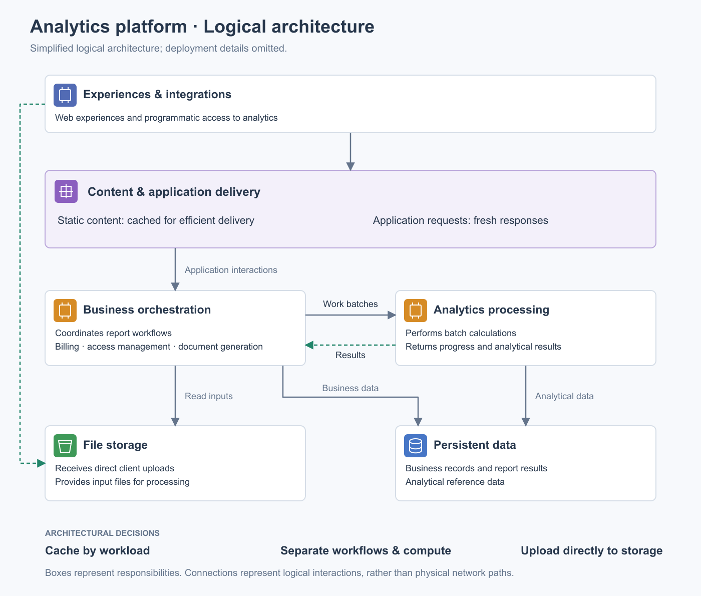Select the 'Analytics processing' heading
This screenshot has width=701, height=596.
click(491, 310)
